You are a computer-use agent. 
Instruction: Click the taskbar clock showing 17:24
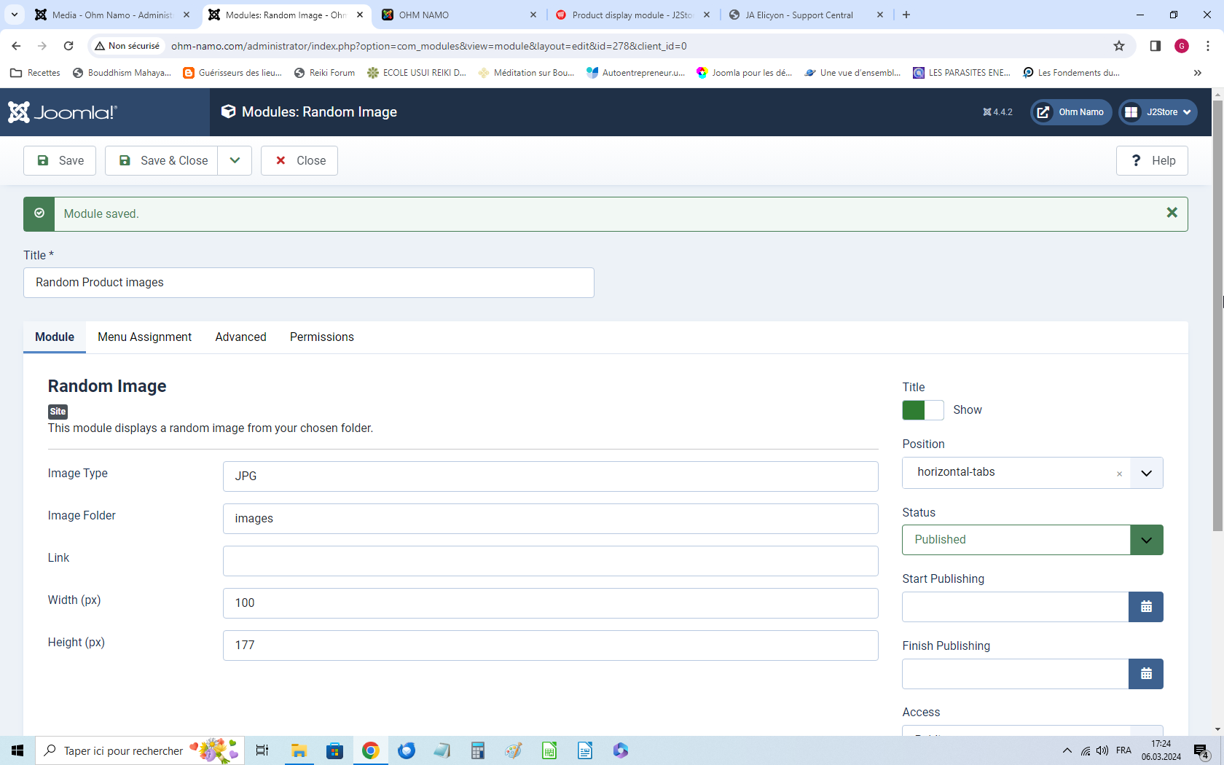(x=1161, y=750)
